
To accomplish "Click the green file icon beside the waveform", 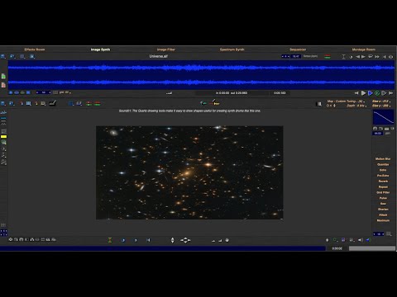I will pyautogui.click(x=3, y=76).
